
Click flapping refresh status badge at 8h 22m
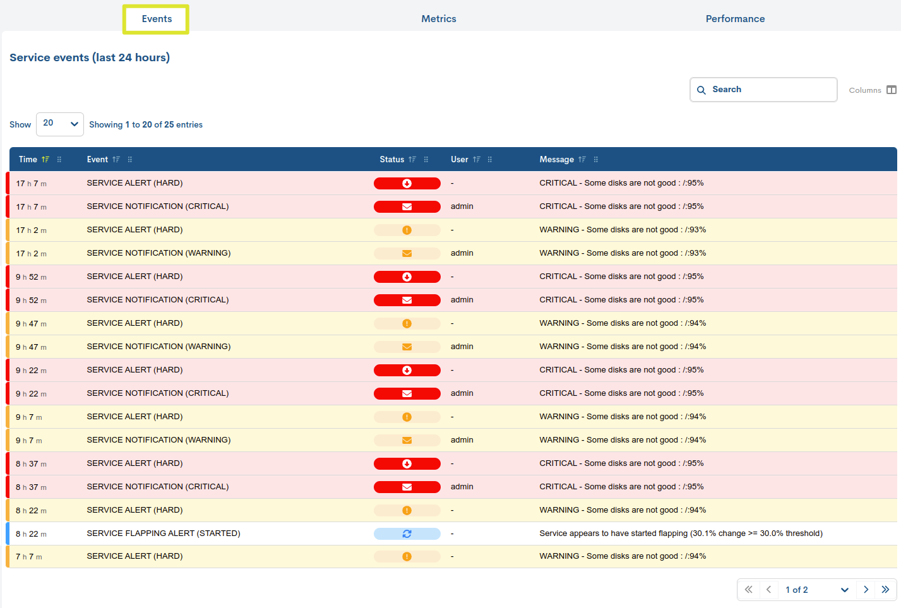(x=407, y=533)
